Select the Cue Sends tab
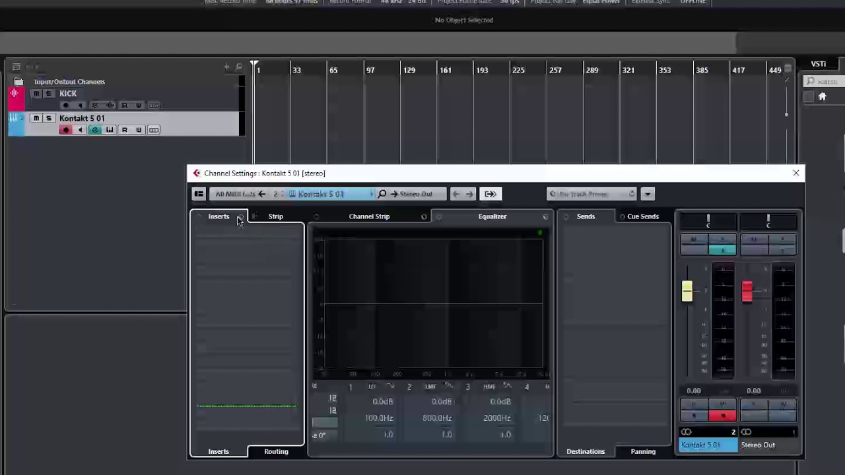The height and width of the screenshot is (475, 845). pyautogui.click(x=643, y=216)
